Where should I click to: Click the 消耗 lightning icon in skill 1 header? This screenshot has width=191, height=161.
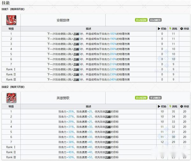(170, 29)
